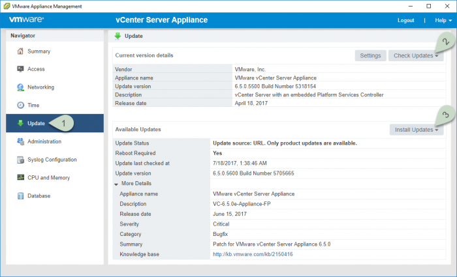
Task: Click the VMware Appliance Management title bar icon
Action: pos(7,6)
